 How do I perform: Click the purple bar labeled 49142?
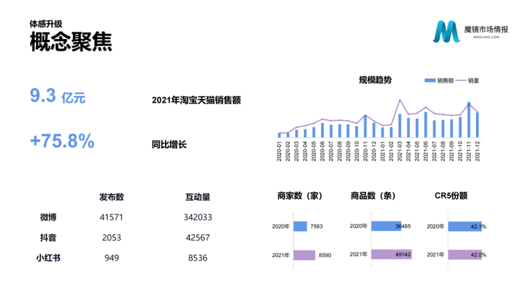coord(391,254)
